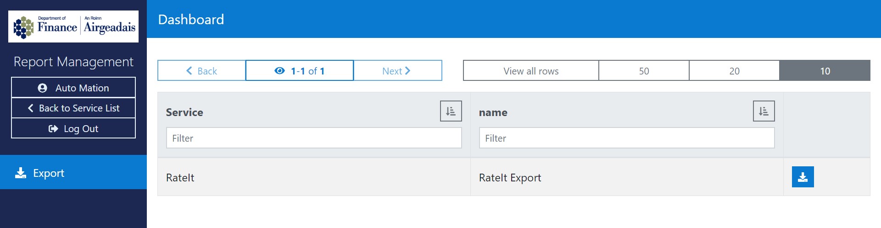Go back to Service List

(73, 108)
